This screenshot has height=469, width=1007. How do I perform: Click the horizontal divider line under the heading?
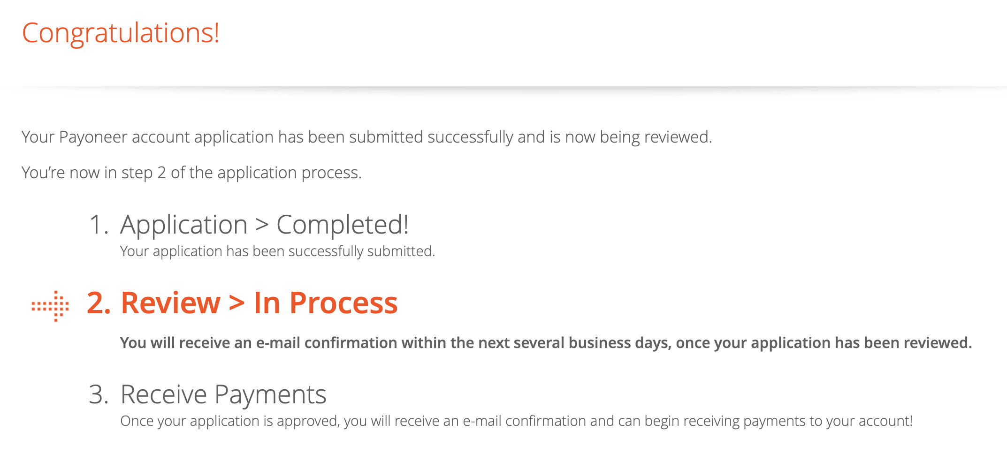[503, 88]
